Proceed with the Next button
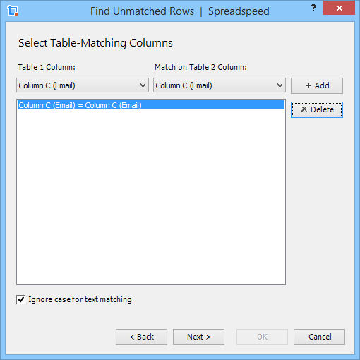Screen dimensions: 360x360 (x=198, y=337)
